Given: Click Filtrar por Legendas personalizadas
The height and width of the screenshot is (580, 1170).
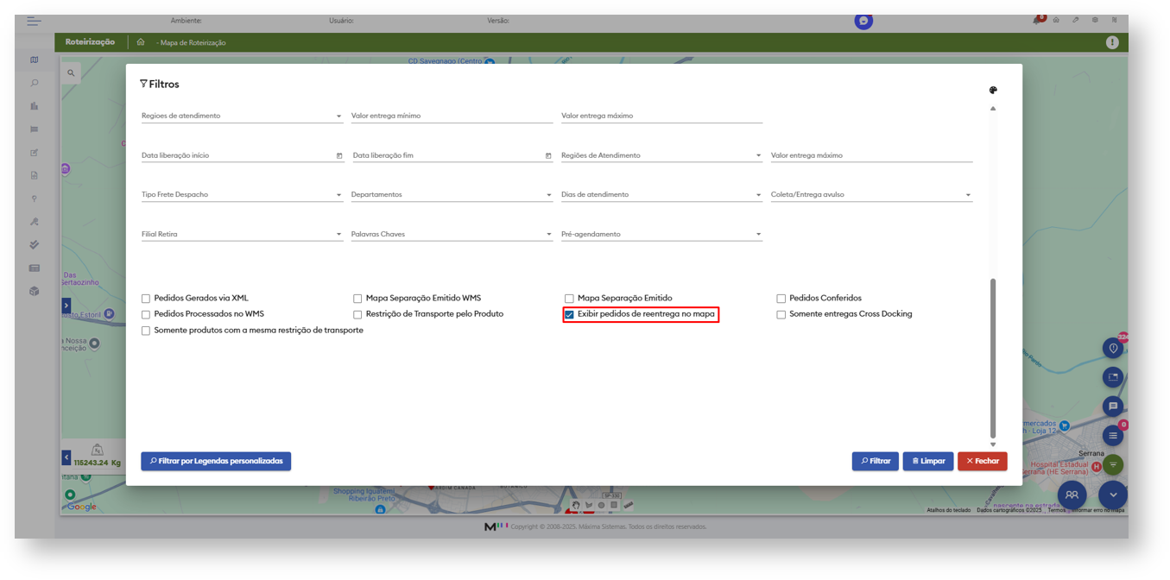Looking at the screenshot, I should pyautogui.click(x=216, y=461).
